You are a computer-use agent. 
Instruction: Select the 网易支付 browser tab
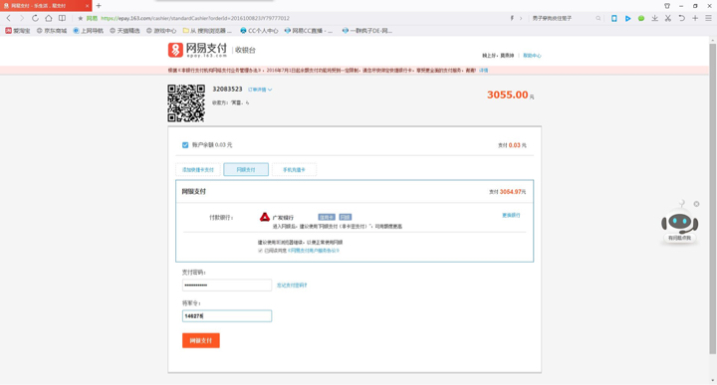[x=45, y=6]
